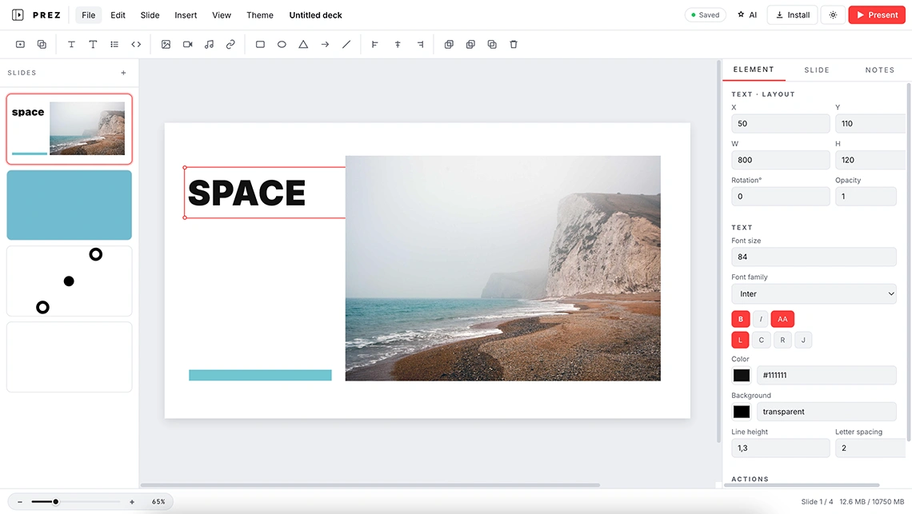Screen dimensions: 912x514
Task: Toggle italic I formatting
Action: coord(760,319)
